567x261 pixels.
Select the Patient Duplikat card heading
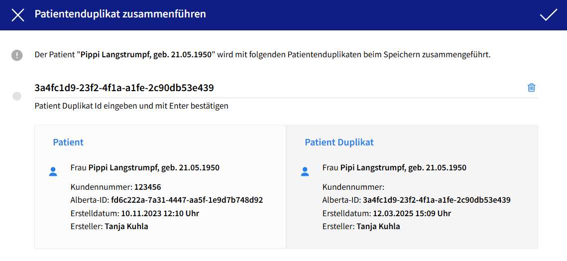tap(339, 142)
